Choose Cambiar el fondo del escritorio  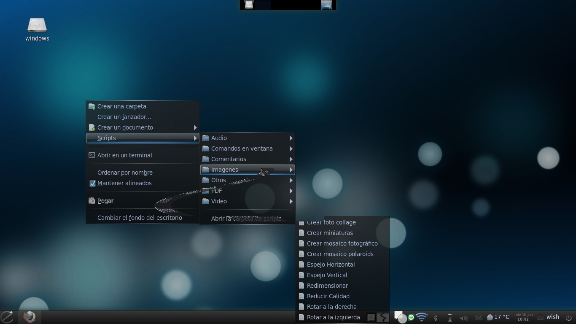pos(143,218)
